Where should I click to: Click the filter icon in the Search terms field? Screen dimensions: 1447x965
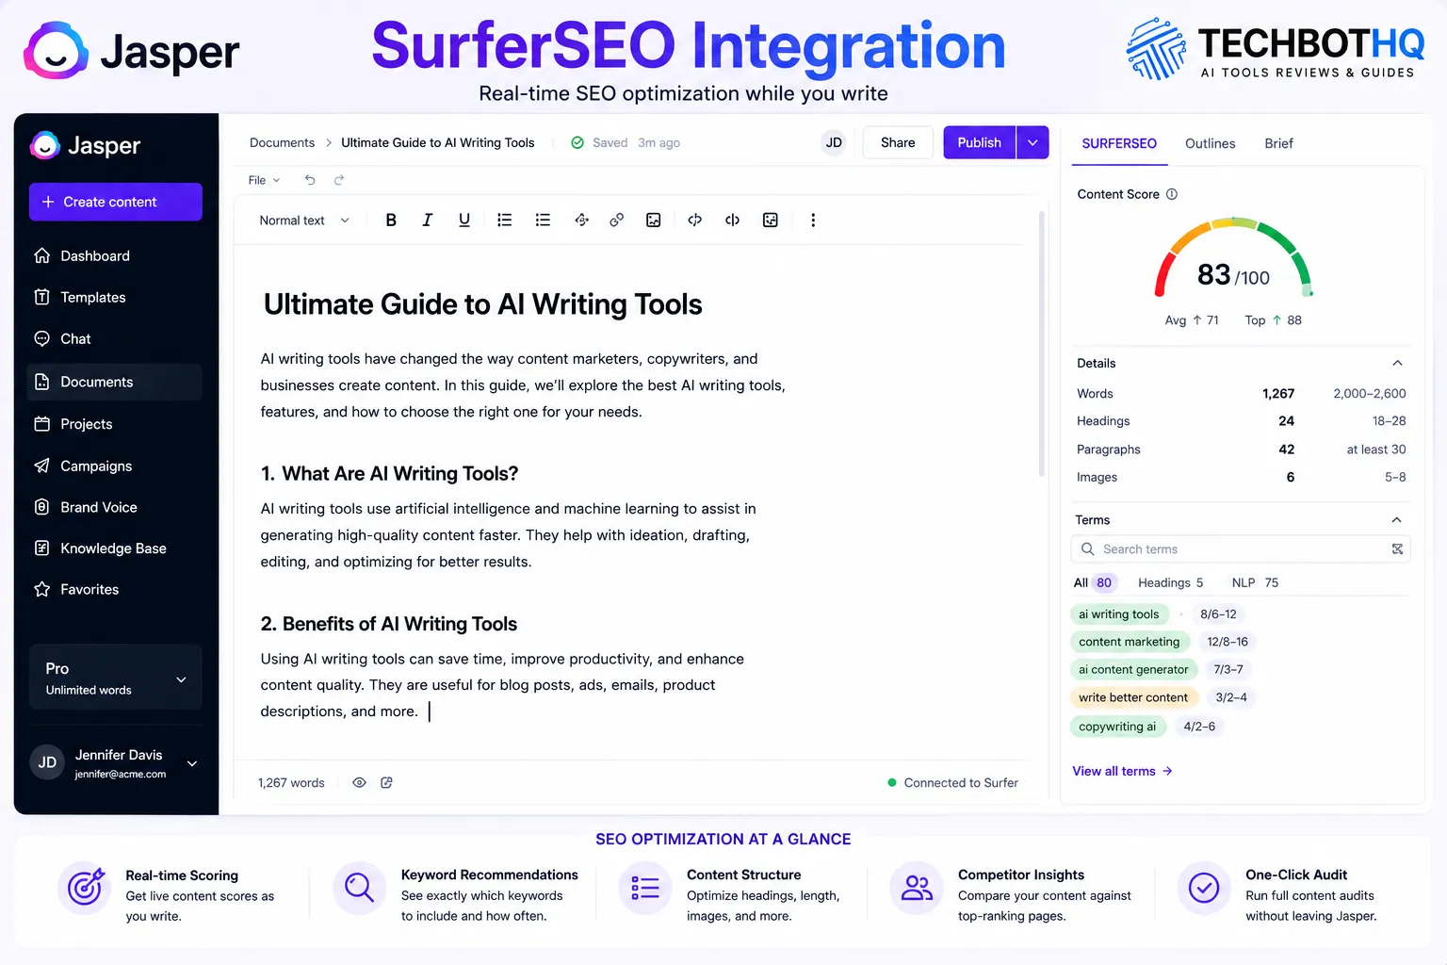(1397, 548)
